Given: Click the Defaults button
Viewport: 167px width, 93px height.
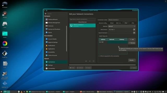Looking at the screenshot, I should [80, 68].
